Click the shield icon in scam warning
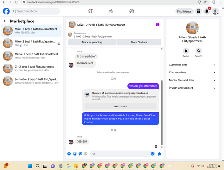Image resolution: width=224 pixels, height=170 pixels. click(x=87, y=94)
